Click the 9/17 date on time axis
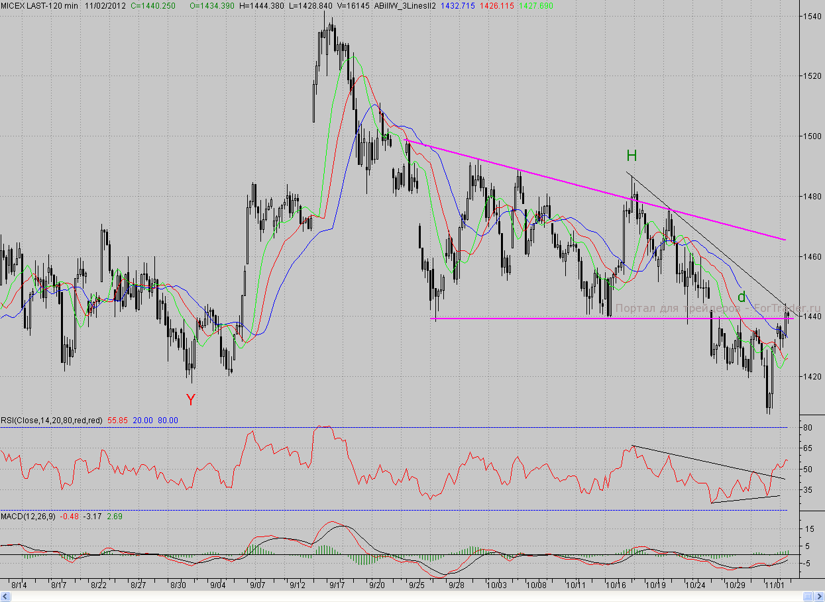Image resolution: width=825 pixels, height=602 pixels. coord(337,585)
